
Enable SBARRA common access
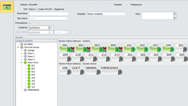pyautogui.click(x=93, y=70)
